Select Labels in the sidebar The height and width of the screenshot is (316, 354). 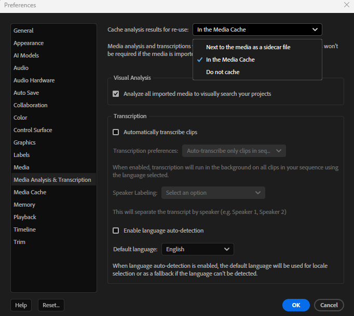pyautogui.click(x=53, y=154)
